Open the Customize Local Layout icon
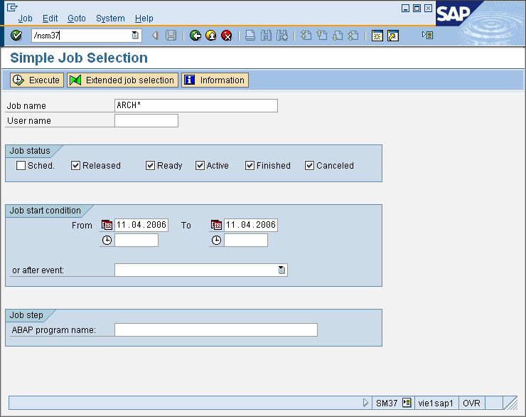Viewport: 526px width, 417px height. (427, 35)
